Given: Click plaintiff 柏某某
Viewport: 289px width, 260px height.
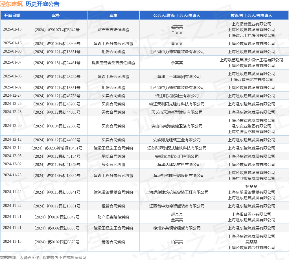Looking at the screenshot, I should click(x=177, y=242).
